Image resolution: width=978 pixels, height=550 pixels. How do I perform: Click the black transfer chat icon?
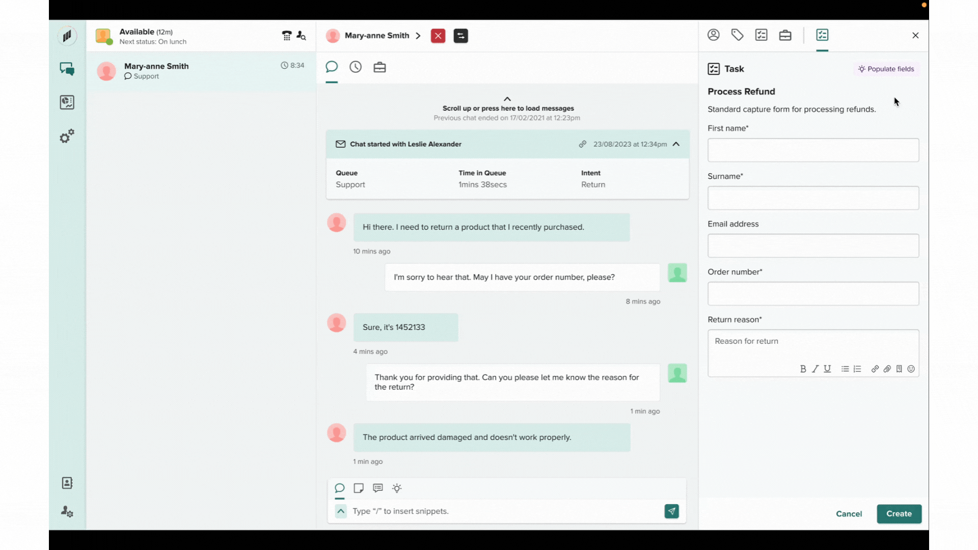[x=460, y=36]
